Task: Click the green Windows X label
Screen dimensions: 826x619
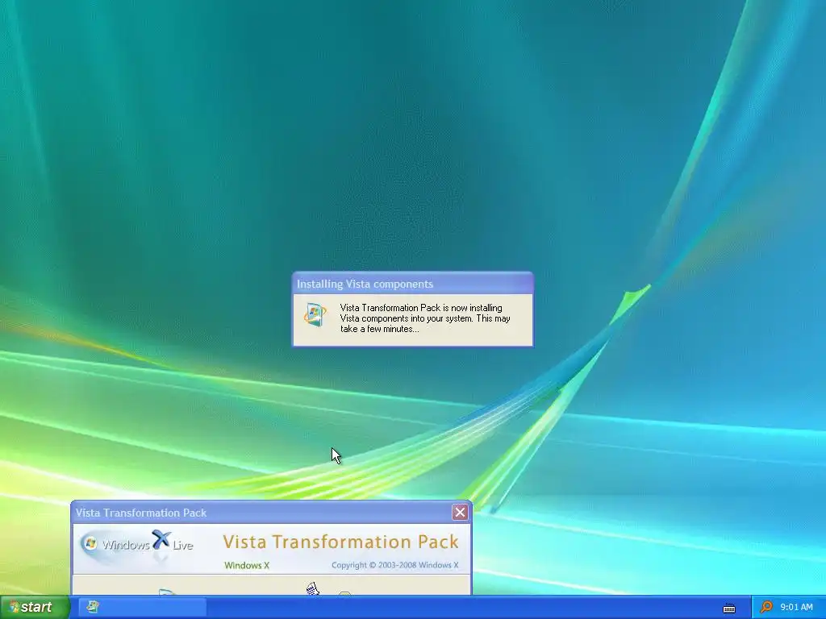Action: 247,565
